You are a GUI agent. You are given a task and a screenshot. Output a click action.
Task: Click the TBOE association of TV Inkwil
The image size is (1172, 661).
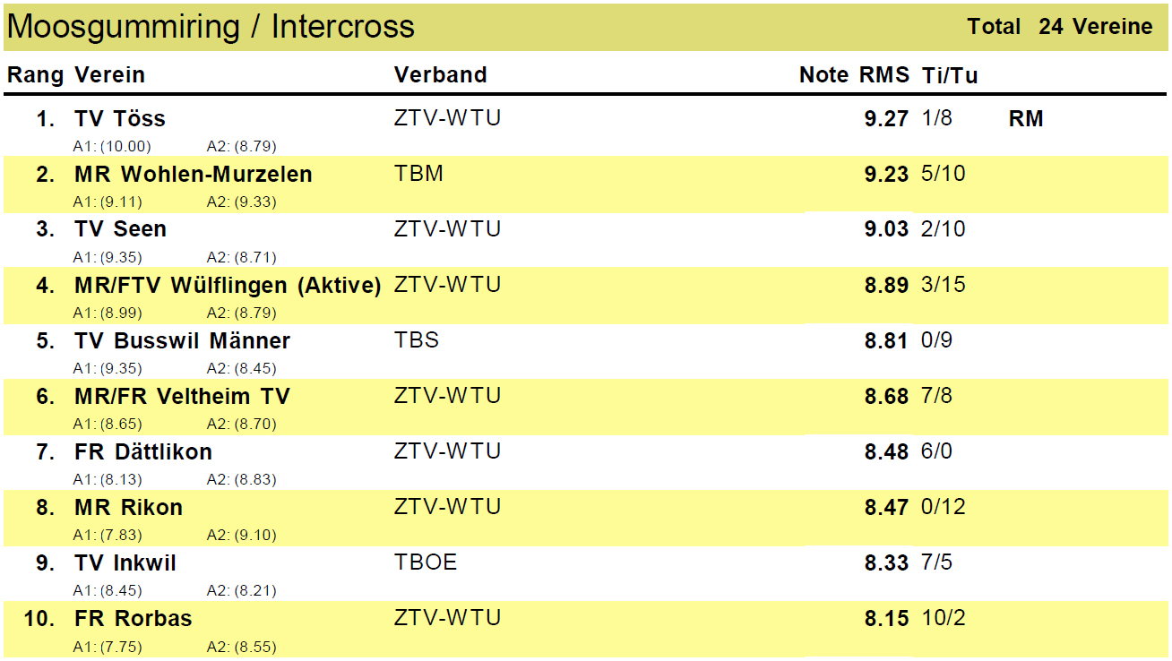point(426,562)
